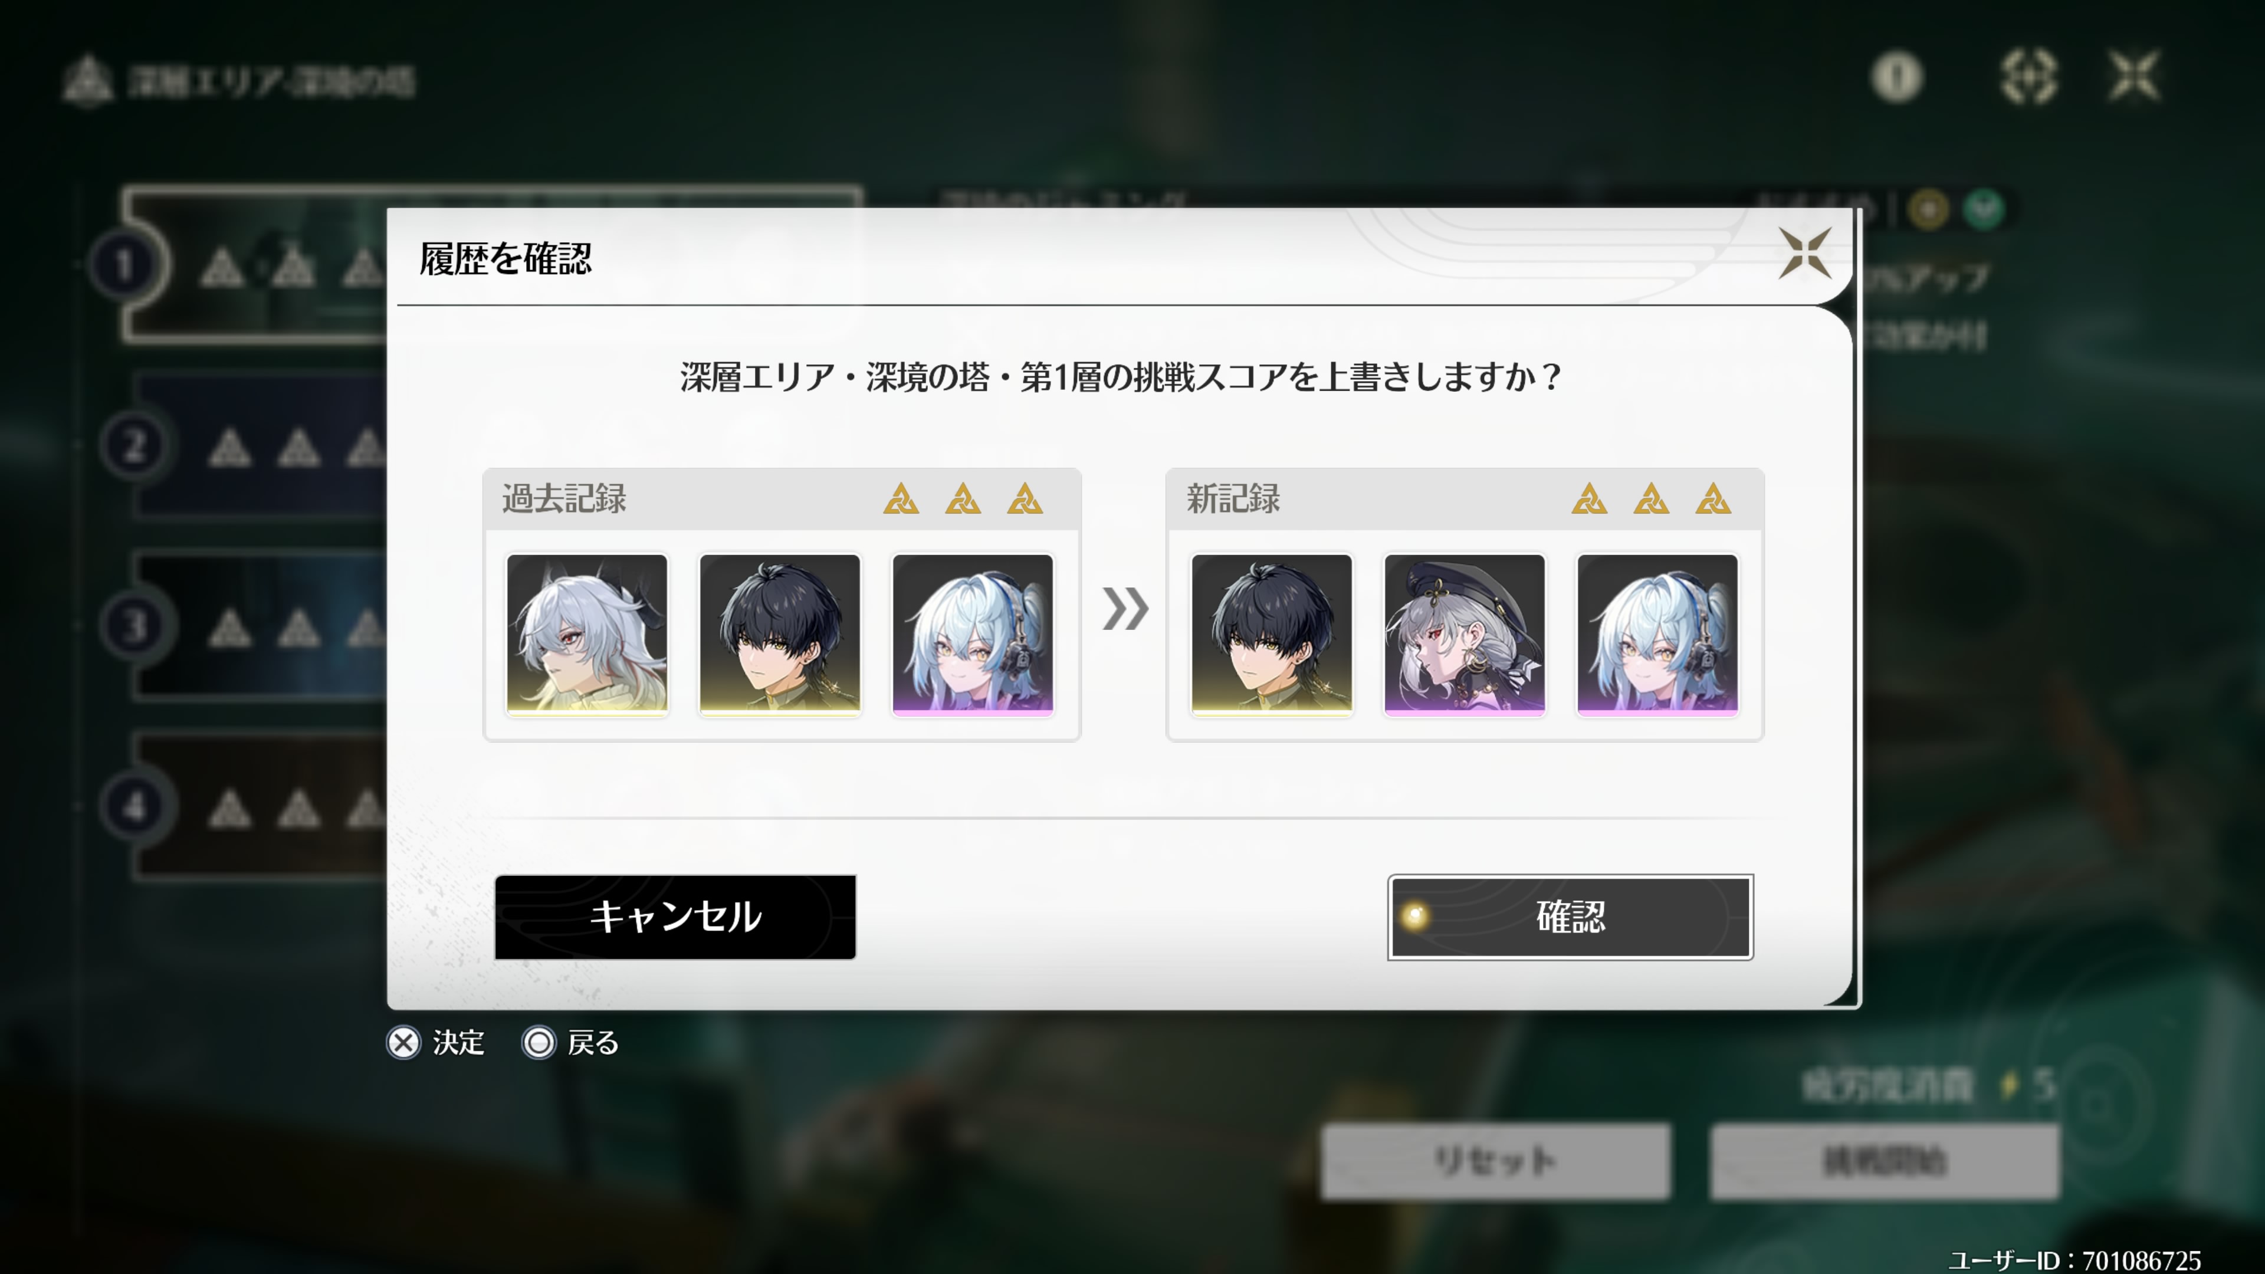Image resolution: width=2265 pixels, height=1274 pixels.
Task: Open the info exclamation icon at top
Action: (1896, 77)
